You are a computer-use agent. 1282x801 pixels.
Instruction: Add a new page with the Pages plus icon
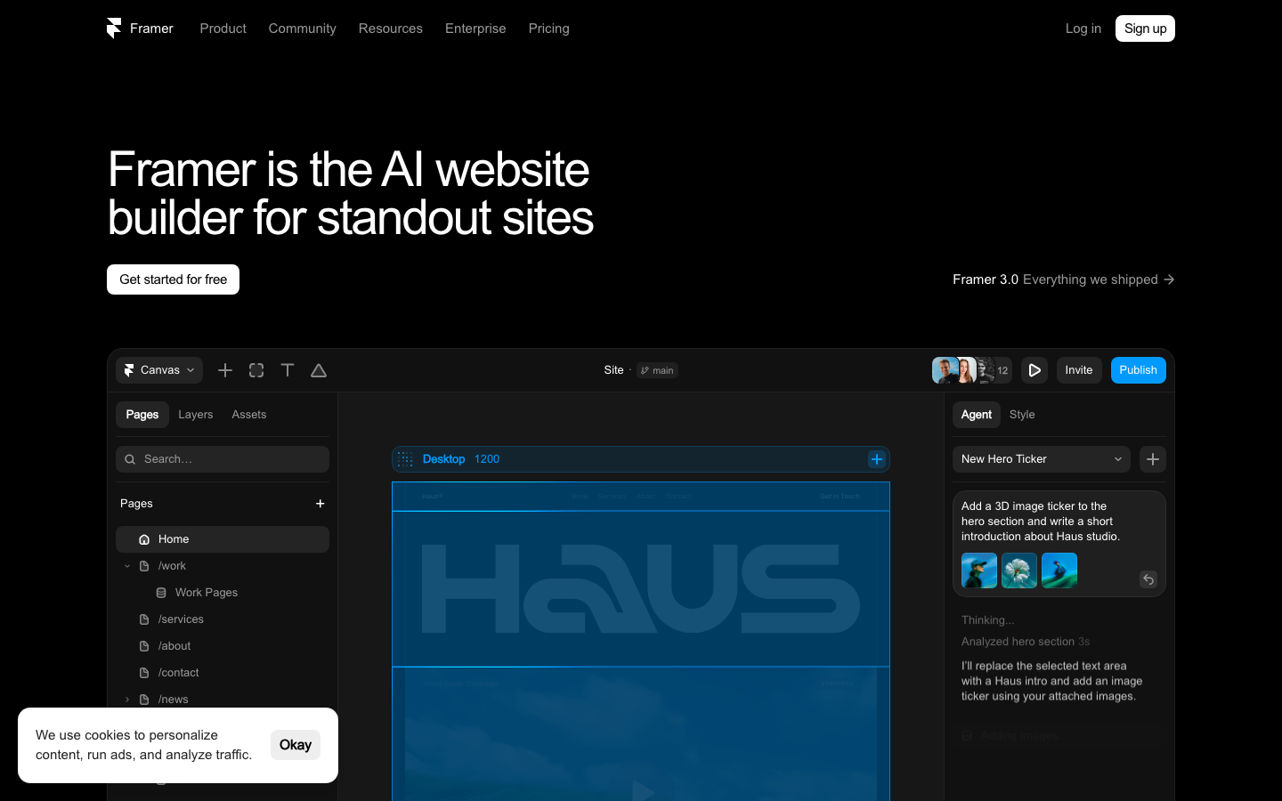point(320,504)
